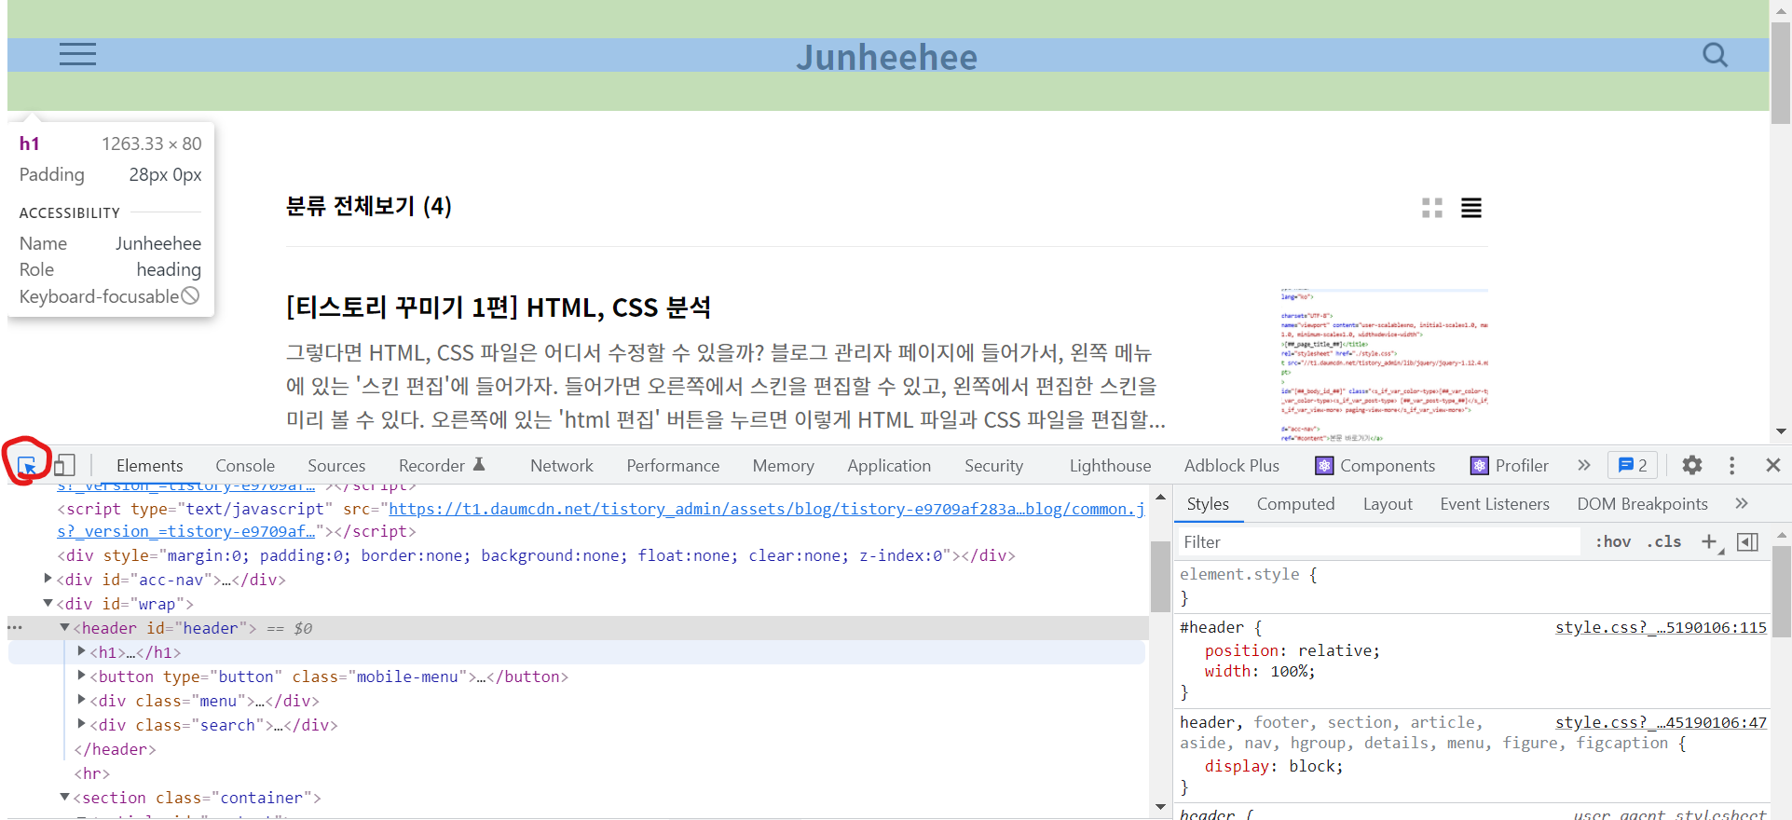
Task: Open the Recorder tab
Action: click(442, 465)
